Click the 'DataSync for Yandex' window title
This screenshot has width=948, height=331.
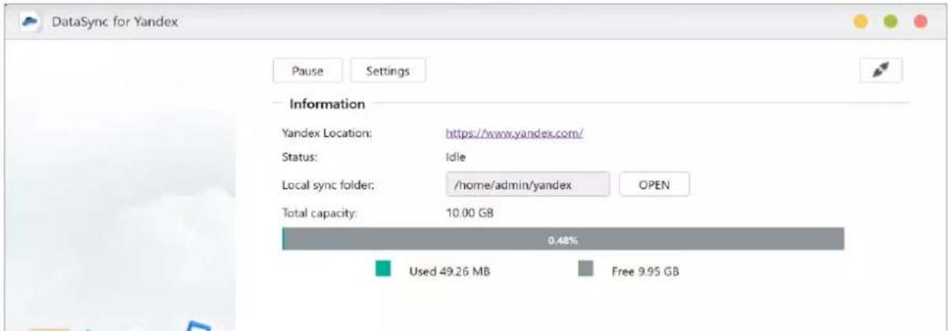tap(114, 22)
